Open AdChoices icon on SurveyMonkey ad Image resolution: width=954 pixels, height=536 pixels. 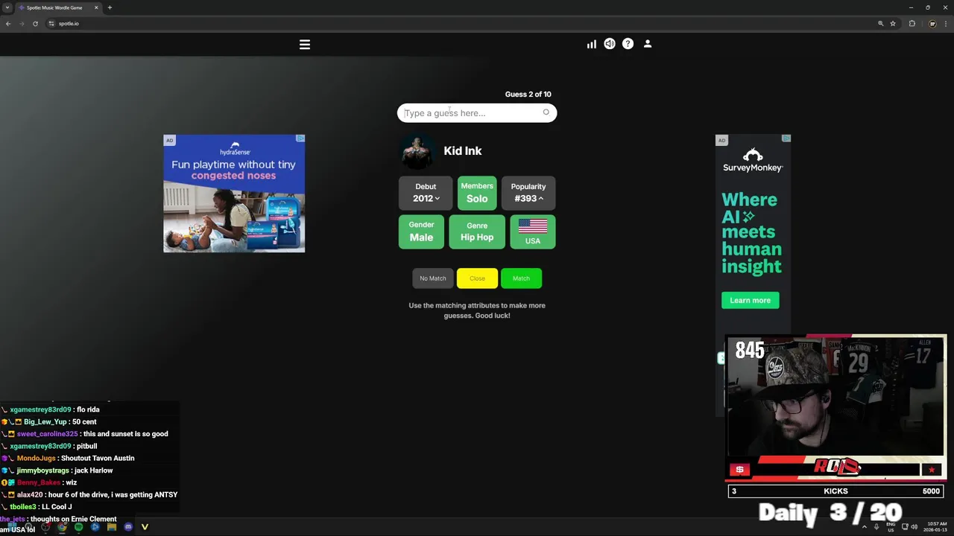click(x=786, y=138)
